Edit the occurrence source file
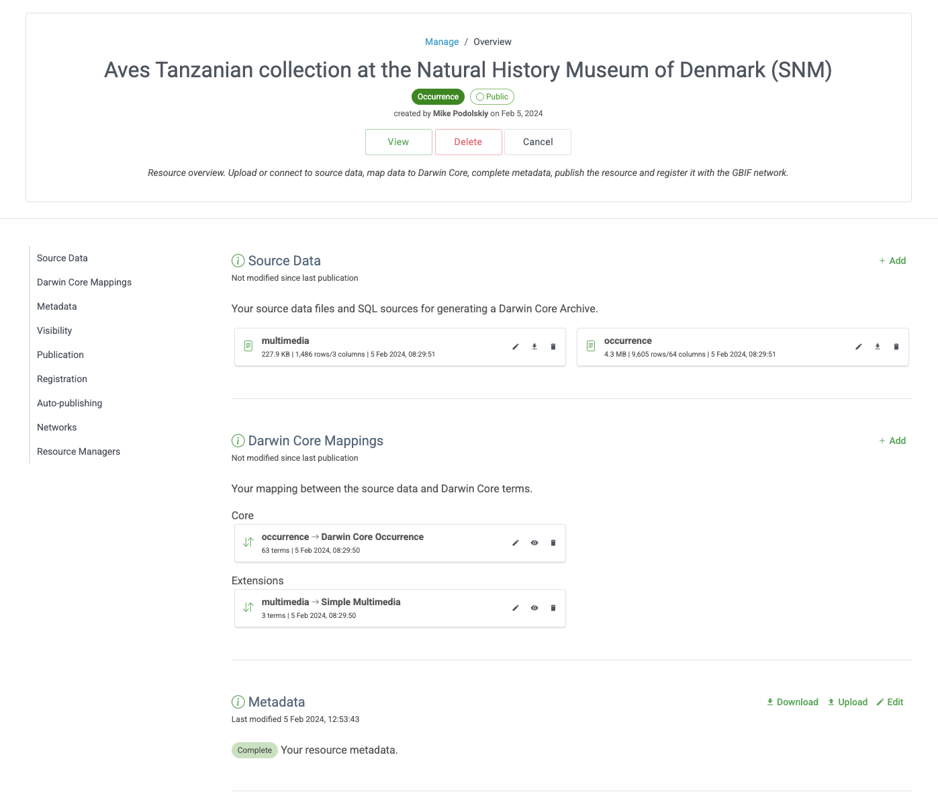Viewport: 938px width, 804px height. pyautogui.click(x=858, y=347)
